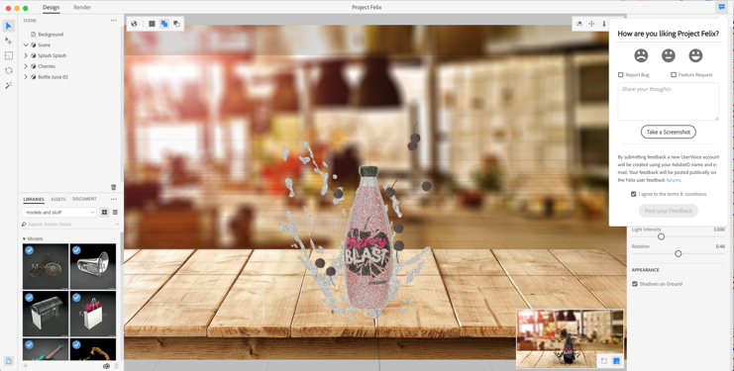Activate the Orbit tool in left toolbar
This screenshot has width=734, height=371.
pos(9,70)
